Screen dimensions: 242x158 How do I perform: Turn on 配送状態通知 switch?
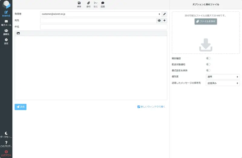pyautogui.click(x=208, y=64)
